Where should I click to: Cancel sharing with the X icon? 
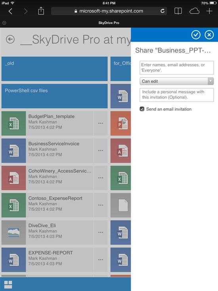[209, 35]
